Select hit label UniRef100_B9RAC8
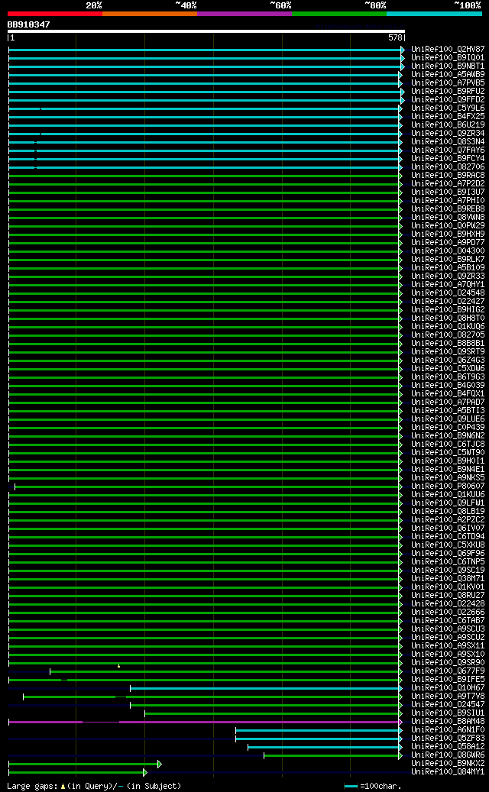 click(x=448, y=175)
